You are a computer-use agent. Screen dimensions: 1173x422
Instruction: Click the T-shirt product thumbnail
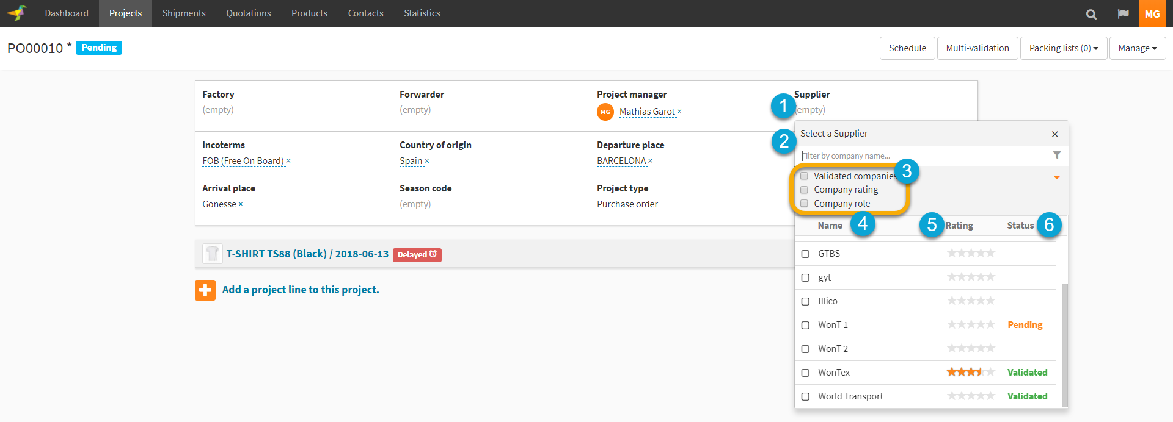[x=212, y=254]
